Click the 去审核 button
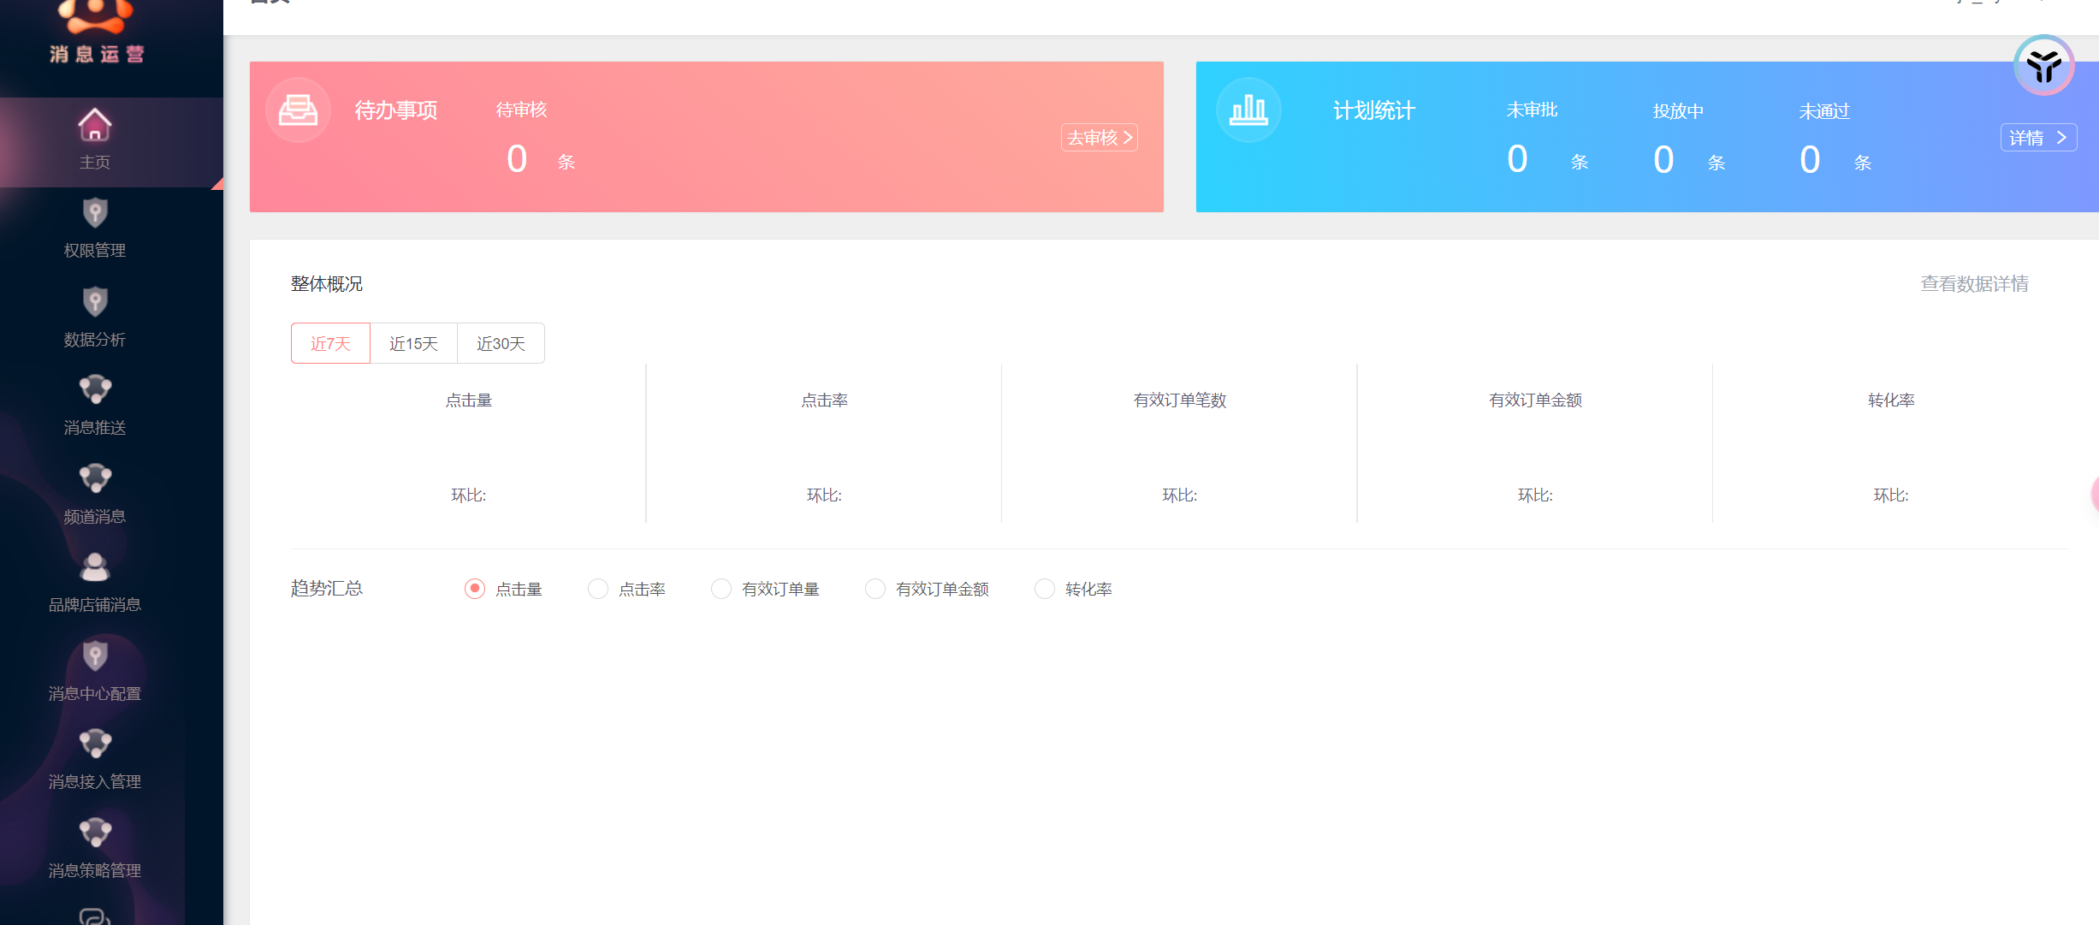The image size is (2099, 925). (1099, 138)
